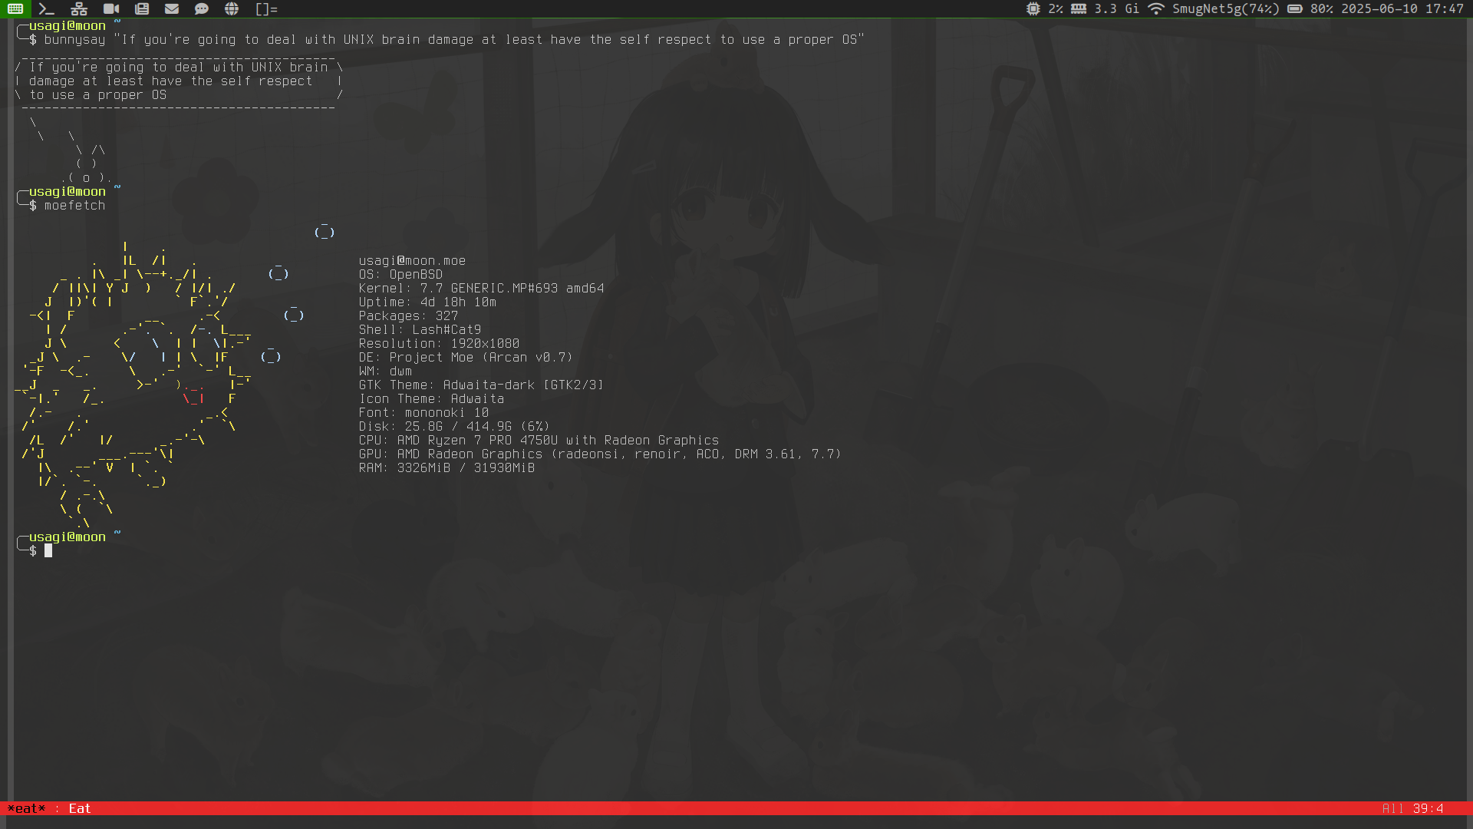Viewport: 1473px width, 829px height.
Task: Select the keyboard workspace tag
Action: point(15,9)
